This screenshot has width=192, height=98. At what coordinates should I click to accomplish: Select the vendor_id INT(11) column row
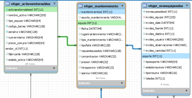point(31,49)
